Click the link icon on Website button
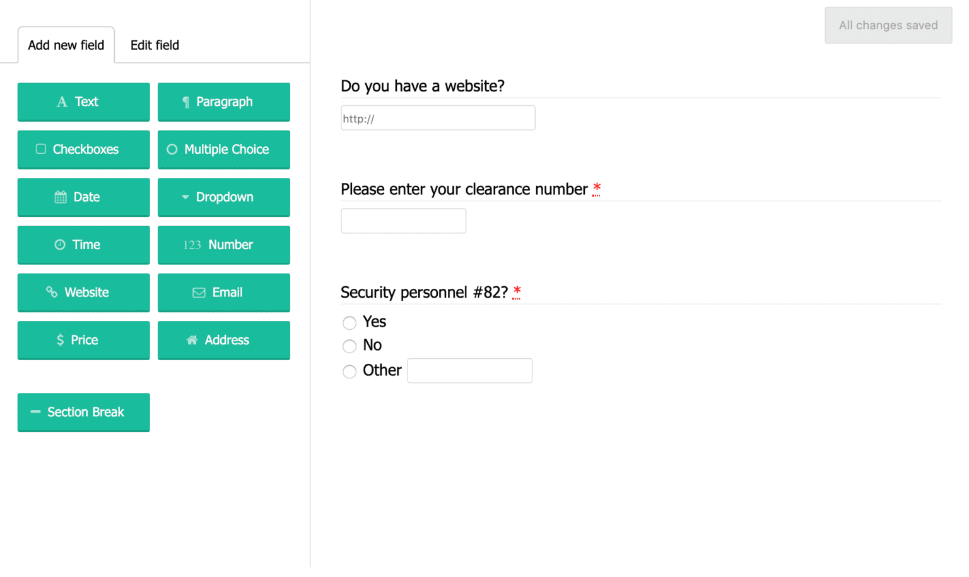 coord(51,292)
